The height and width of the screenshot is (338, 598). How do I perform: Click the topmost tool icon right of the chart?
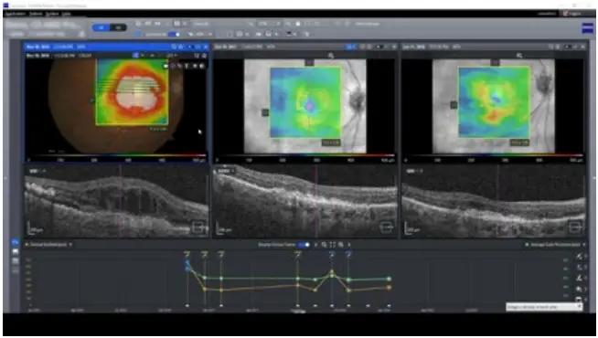(x=579, y=257)
